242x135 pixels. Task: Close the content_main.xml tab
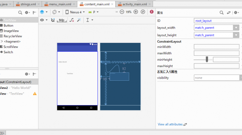112,4
